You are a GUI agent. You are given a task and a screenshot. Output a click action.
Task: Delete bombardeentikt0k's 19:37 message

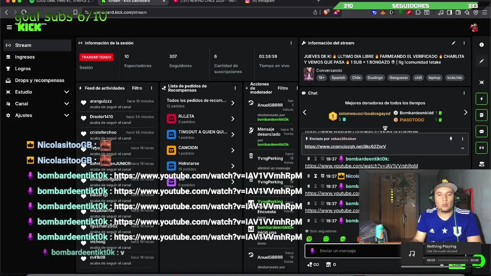(x=308, y=159)
